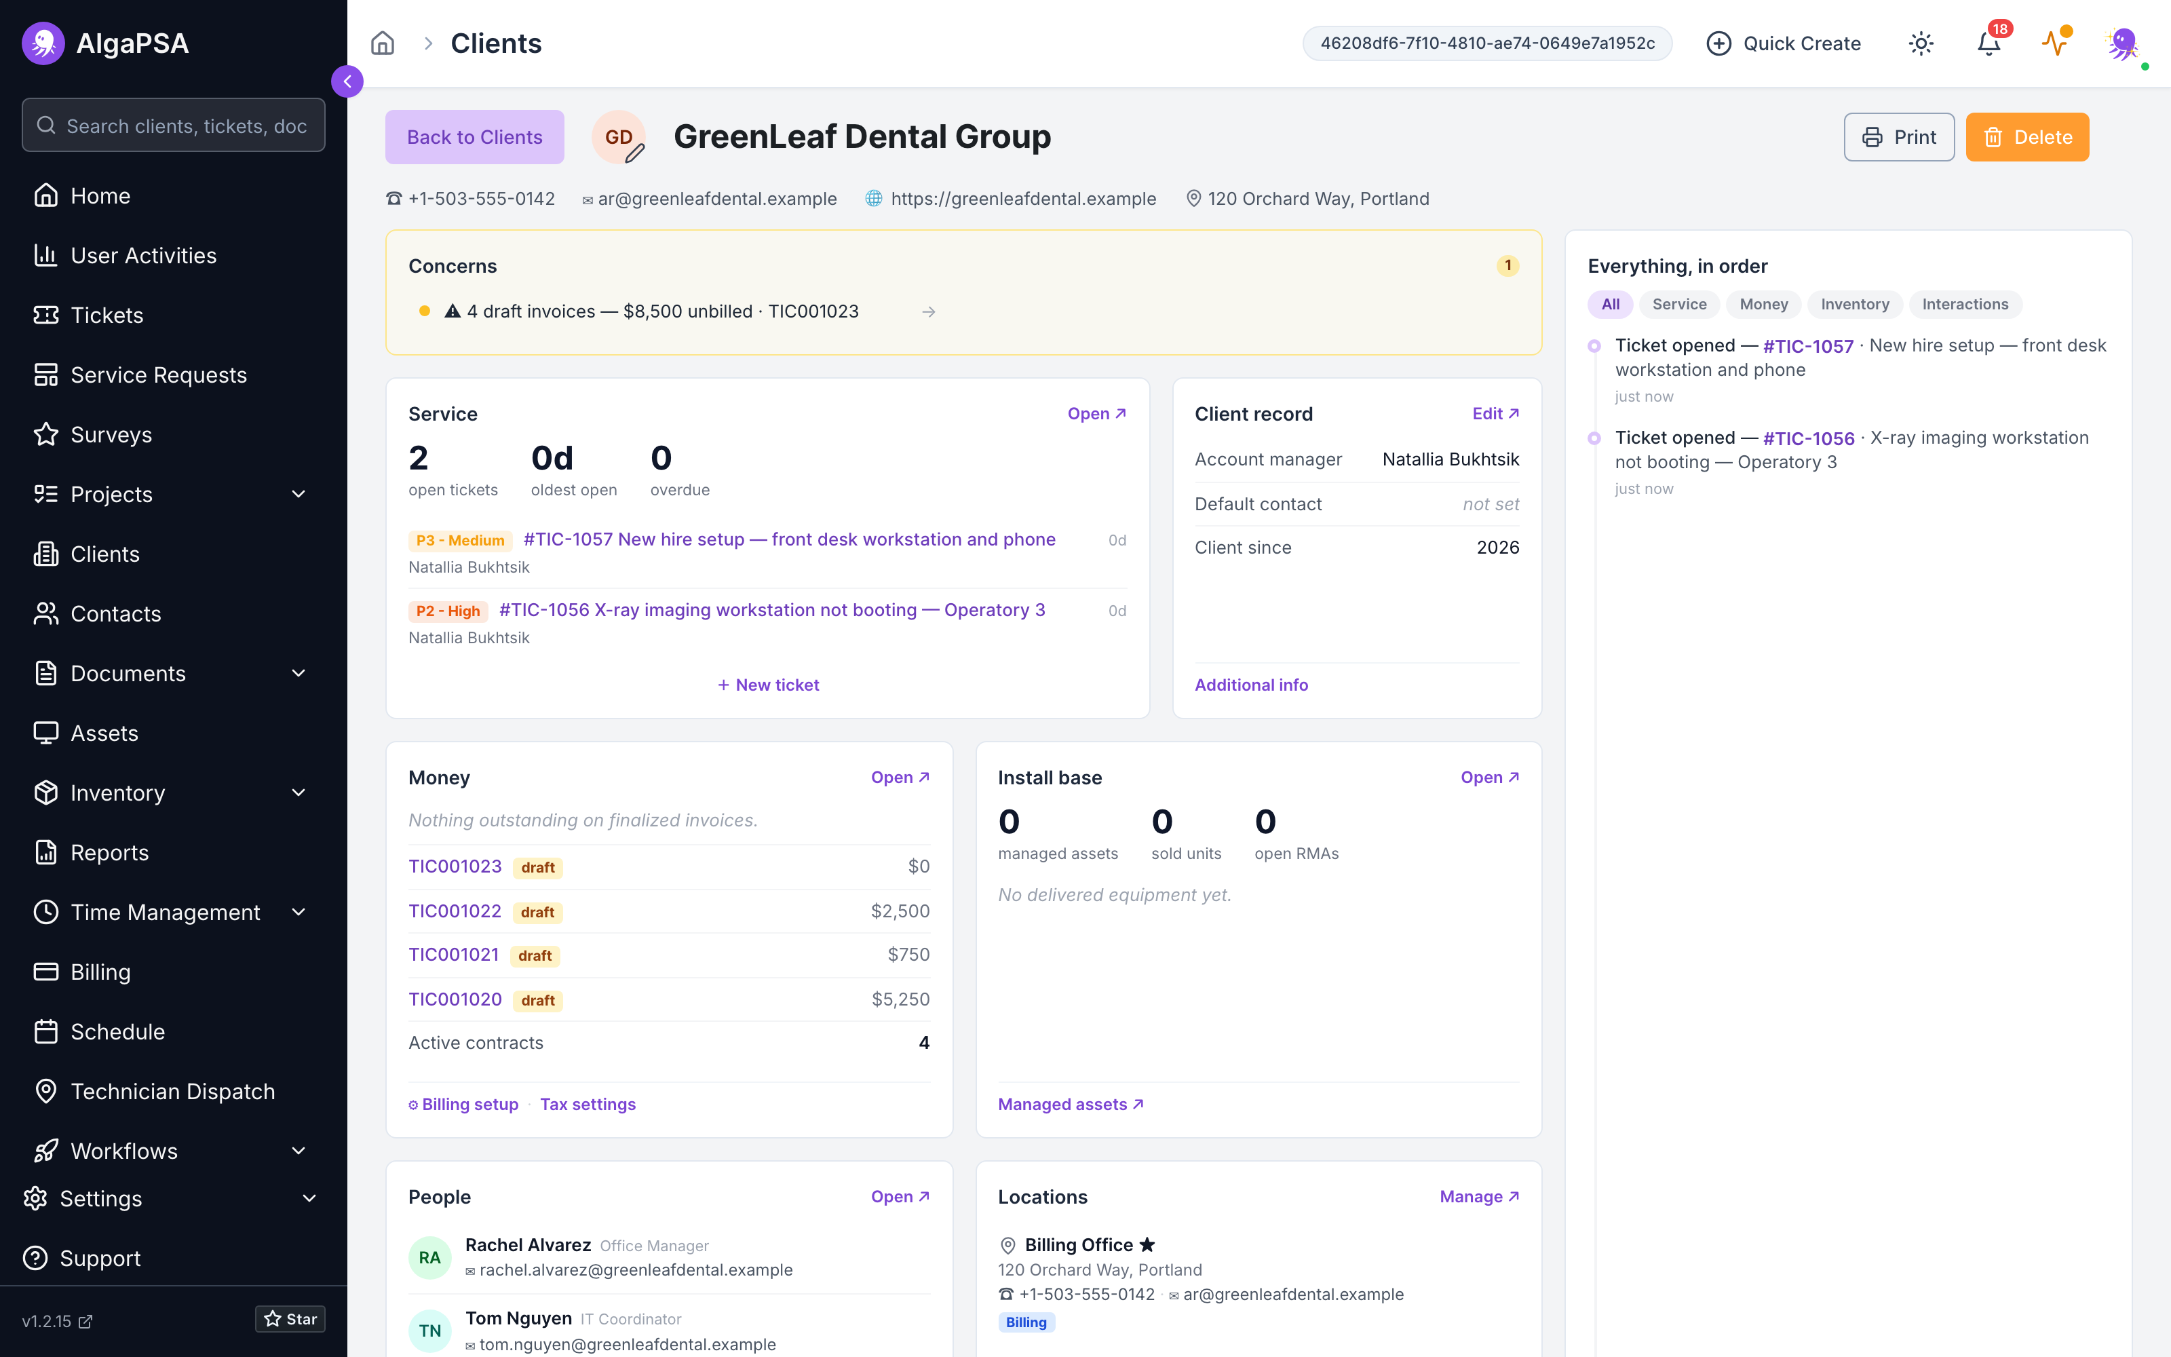Open Service card Open link
Screen dimensions: 2171x1357
[1096, 414]
